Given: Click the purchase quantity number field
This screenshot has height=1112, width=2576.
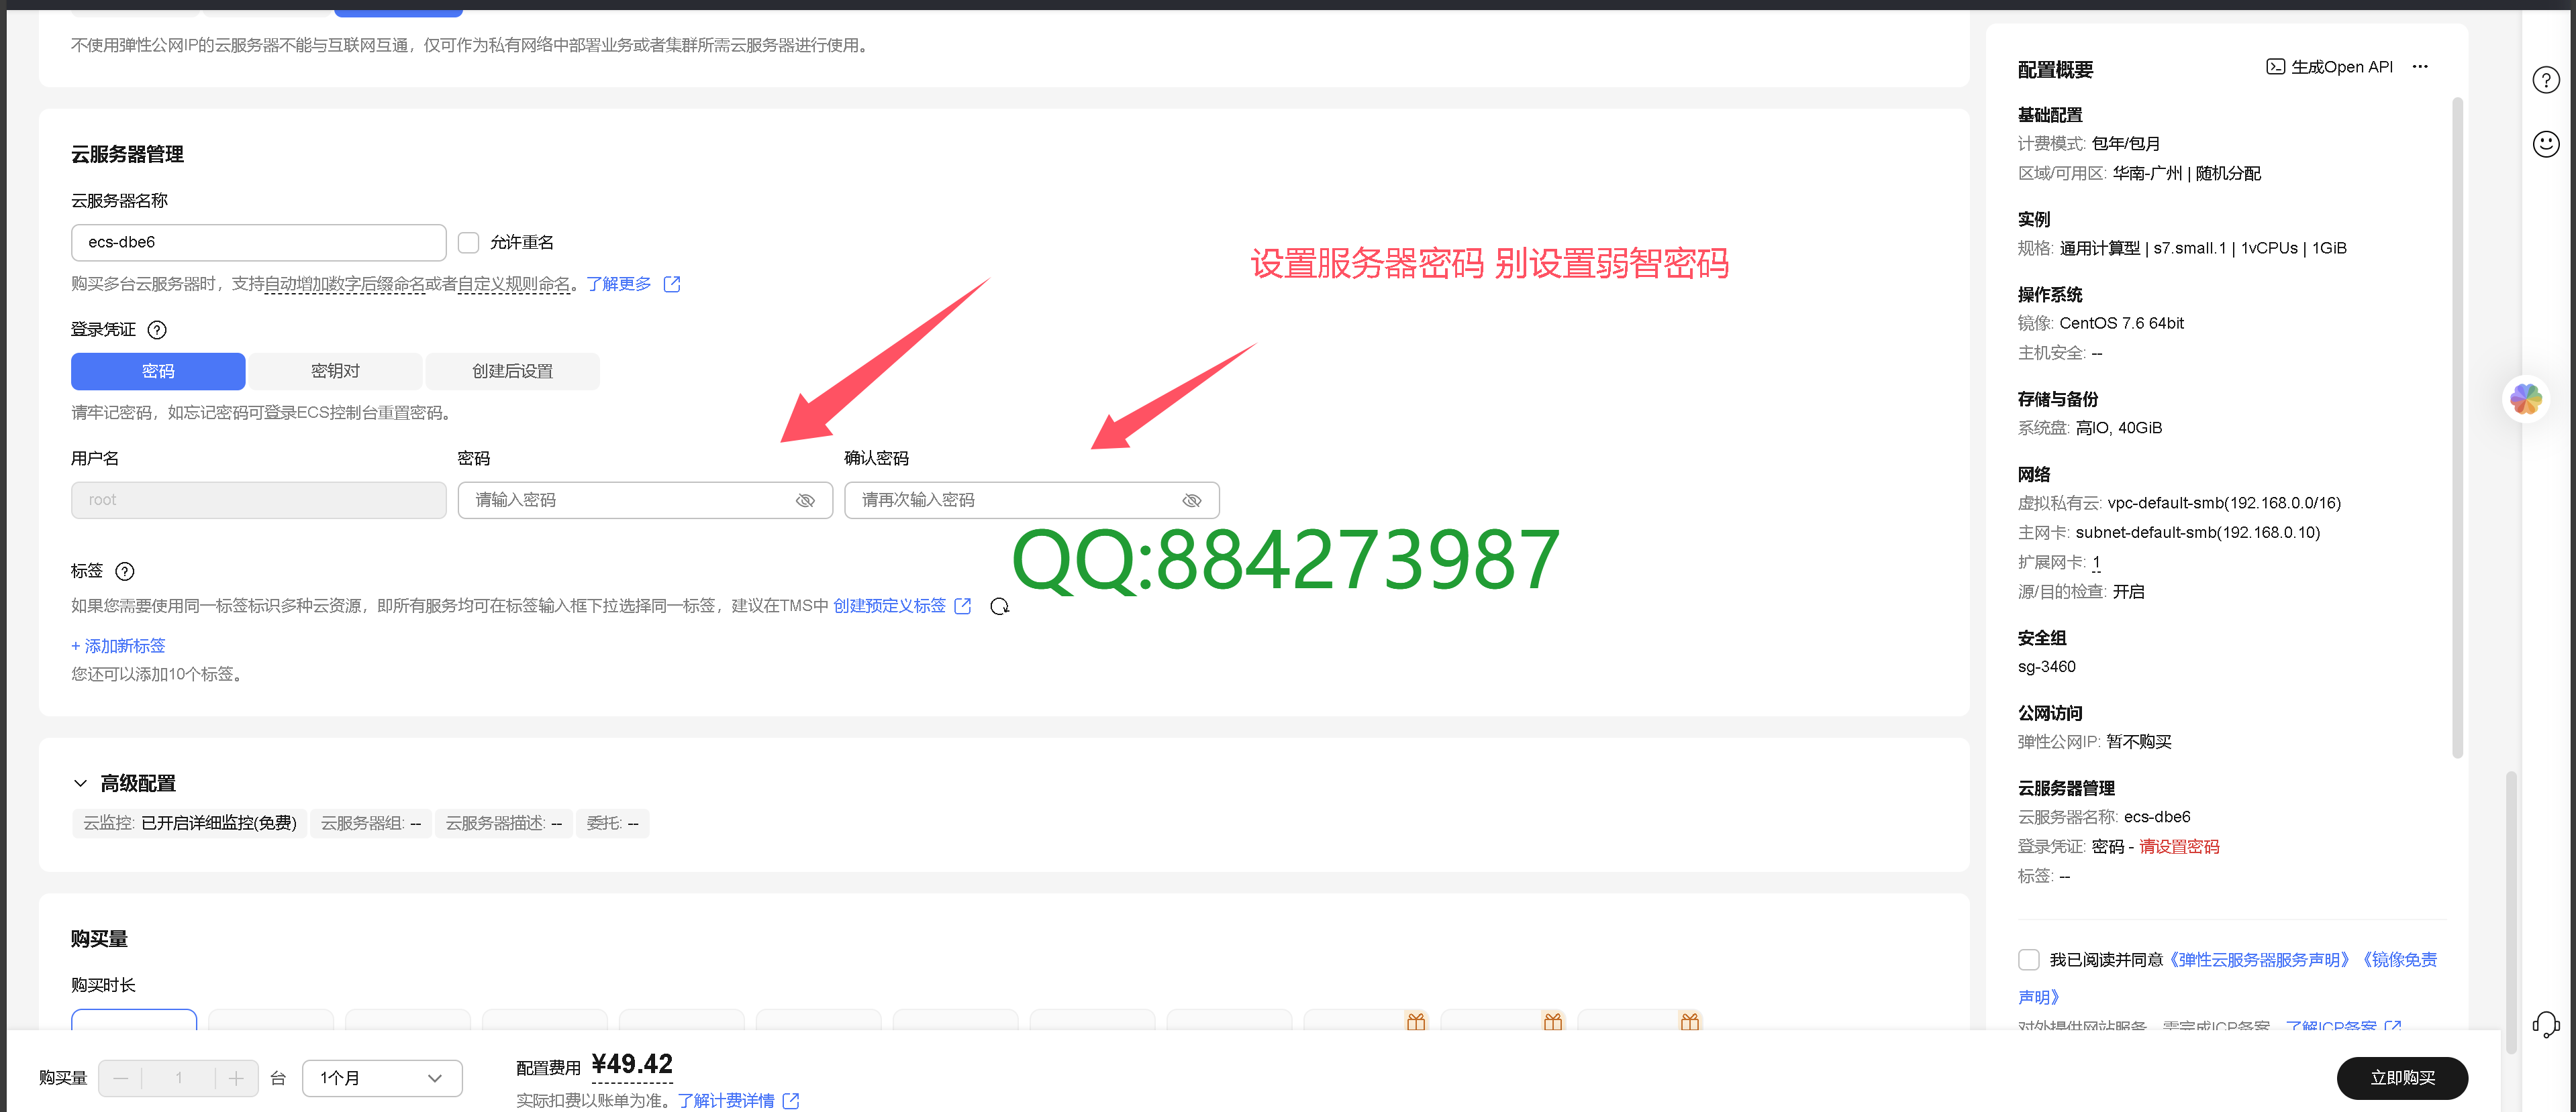Looking at the screenshot, I should [179, 1078].
